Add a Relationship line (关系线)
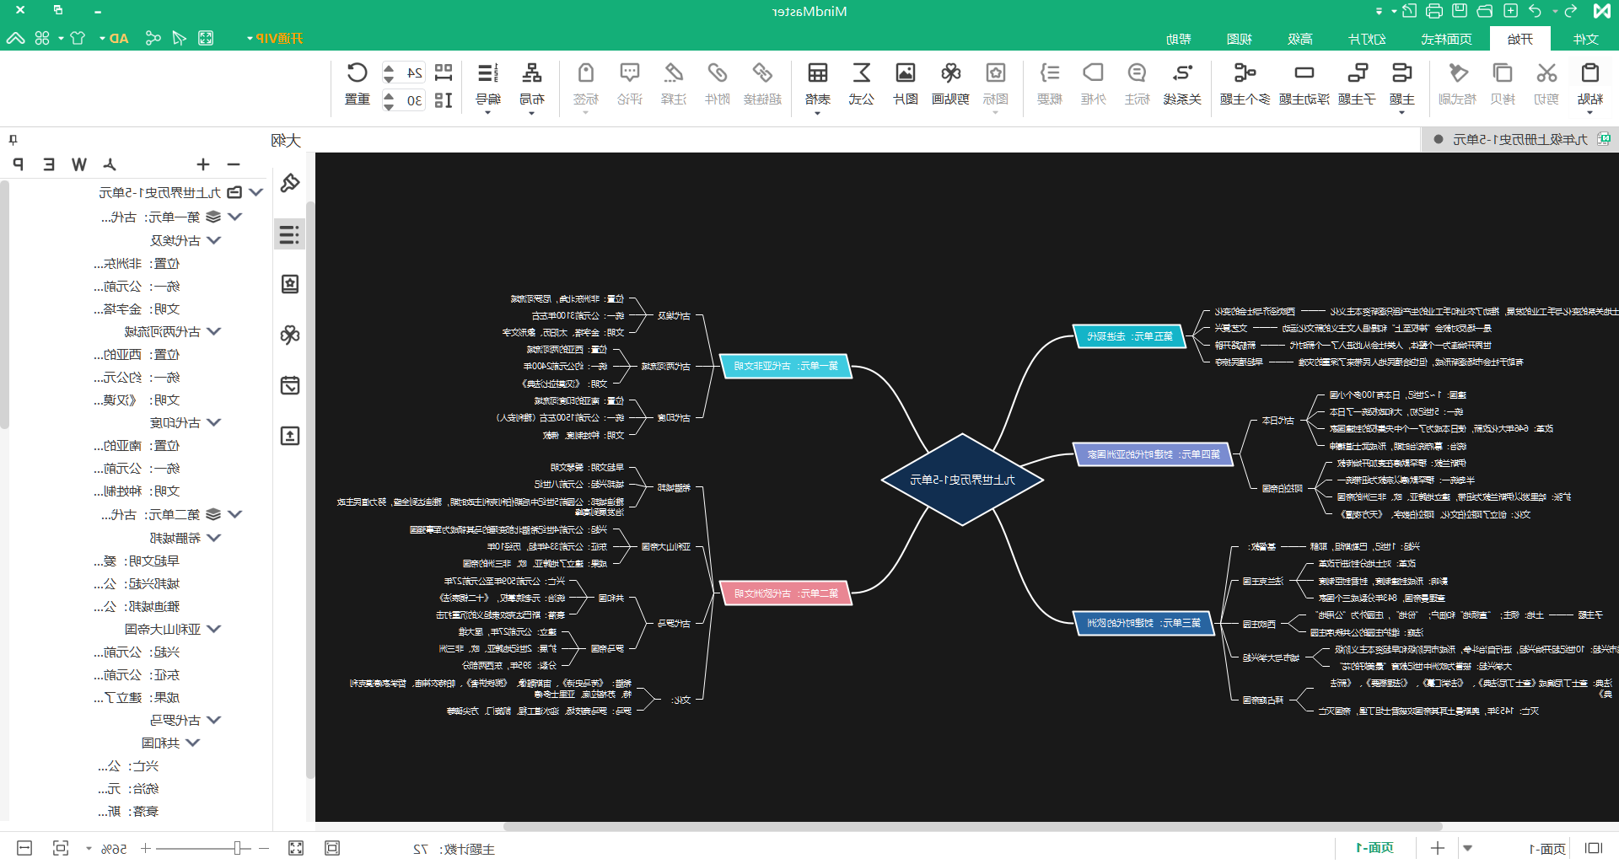 (x=1182, y=83)
